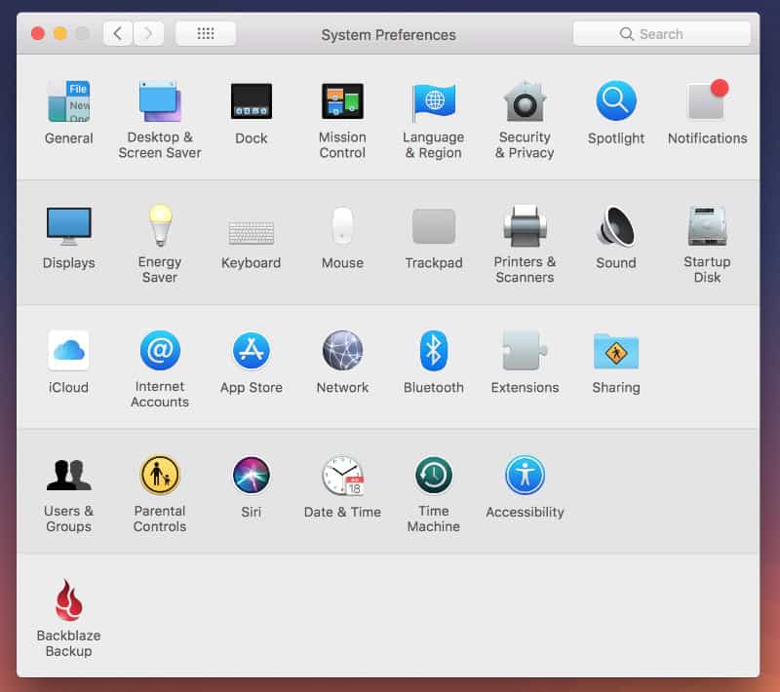Close the System Preferences window

pyautogui.click(x=38, y=34)
